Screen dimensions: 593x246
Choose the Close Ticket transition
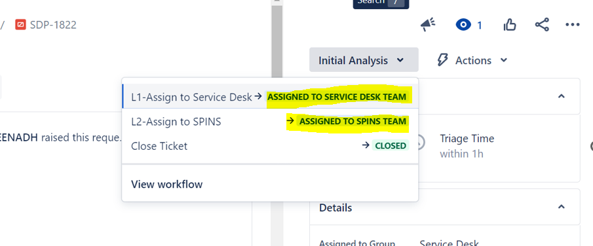point(270,146)
